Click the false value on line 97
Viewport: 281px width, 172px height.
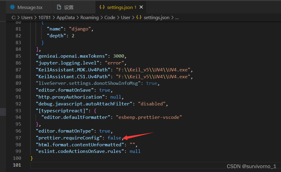click(x=114, y=138)
